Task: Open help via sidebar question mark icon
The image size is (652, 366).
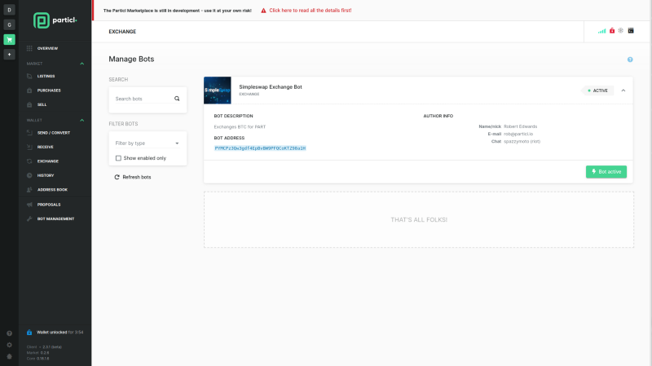Action: (x=9, y=333)
